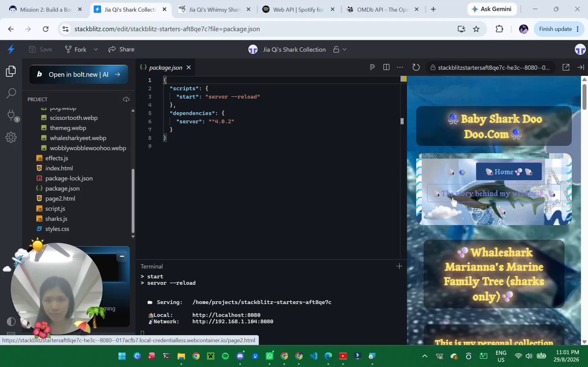Collapse the preview panel with arrow icon
The height and width of the screenshot is (367, 588).
tap(580, 67)
